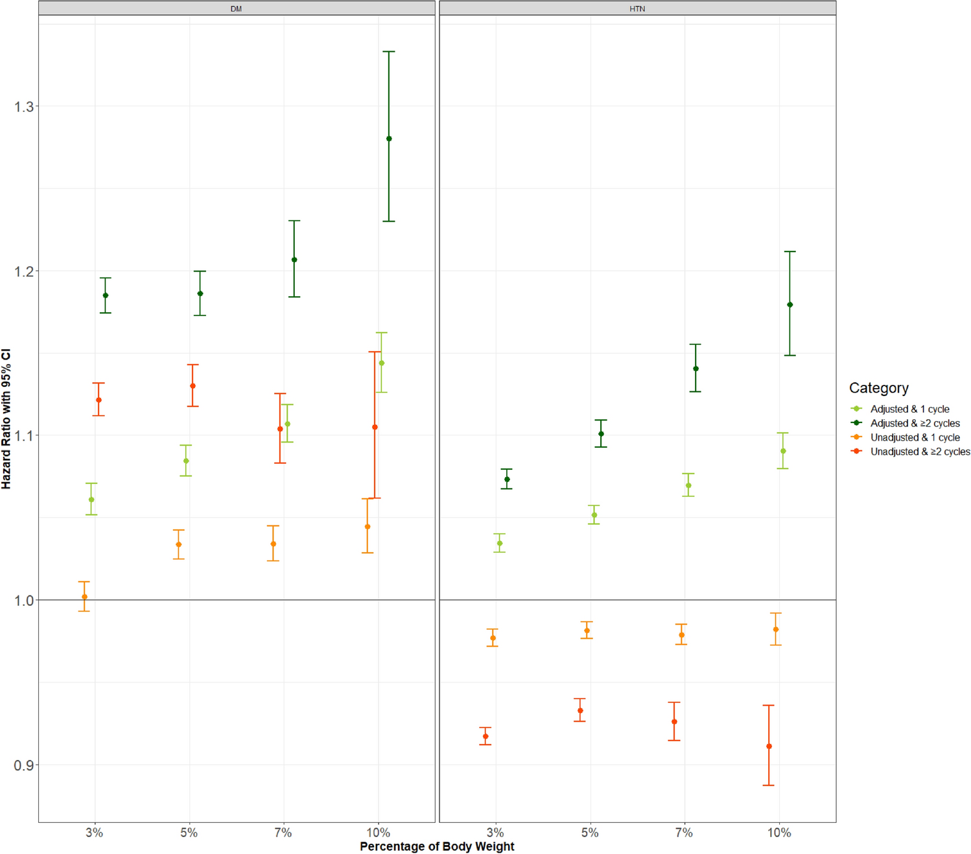Click the light green point at 7% in HTN panel
The image size is (971, 854).
[688, 485]
